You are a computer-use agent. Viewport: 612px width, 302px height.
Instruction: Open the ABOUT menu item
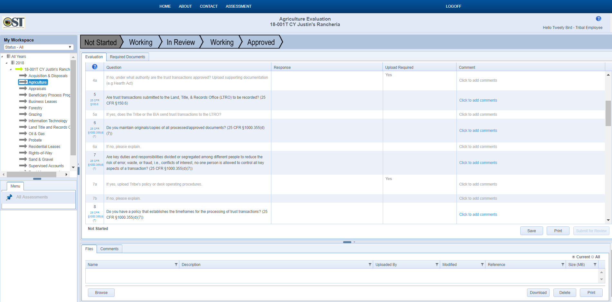coord(185,6)
